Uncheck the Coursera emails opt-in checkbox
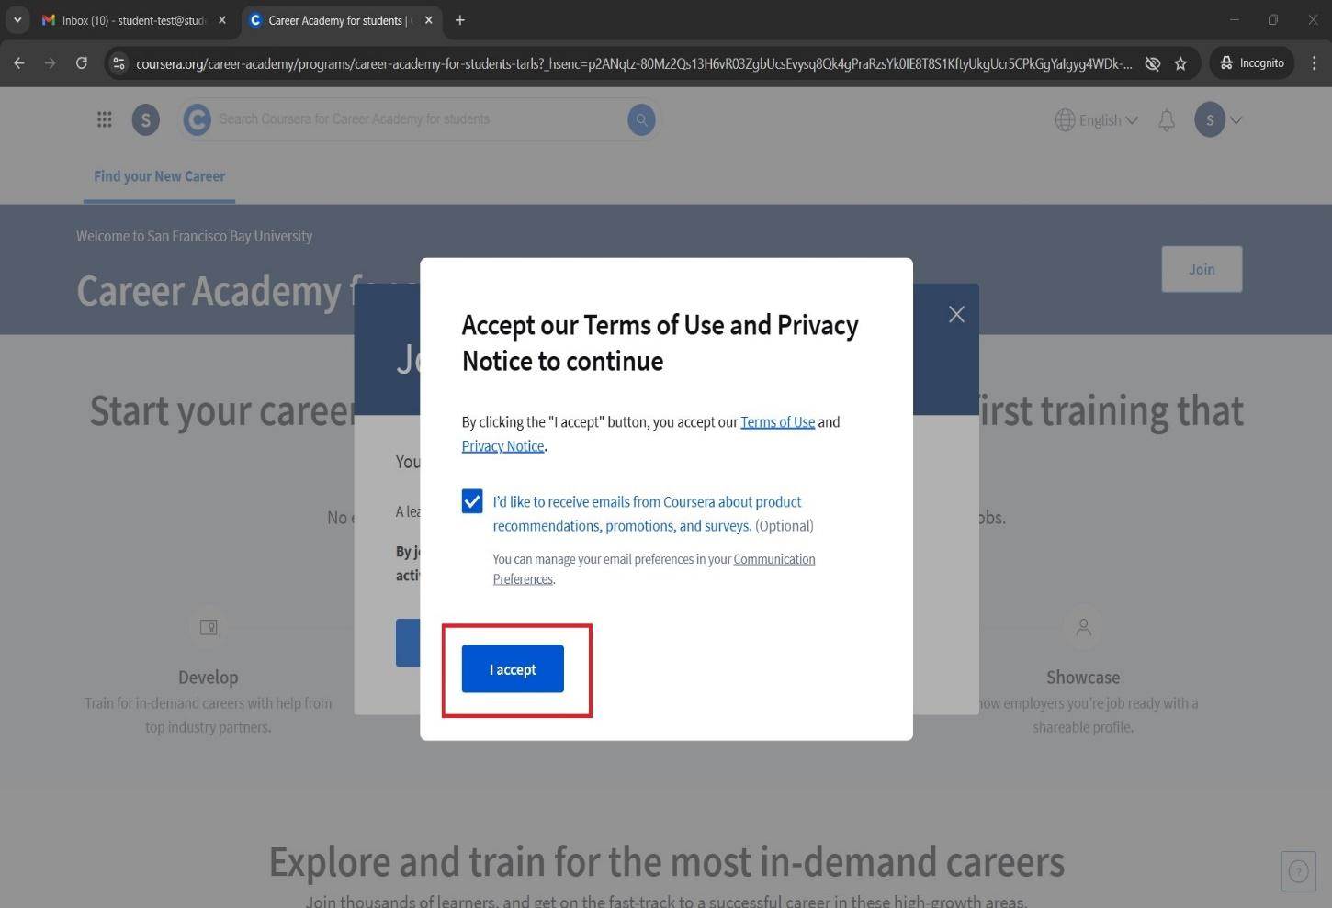1332x908 pixels. click(x=472, y=501)
